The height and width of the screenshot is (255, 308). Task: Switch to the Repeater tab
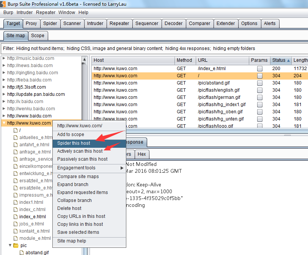(x=119, y=23)
